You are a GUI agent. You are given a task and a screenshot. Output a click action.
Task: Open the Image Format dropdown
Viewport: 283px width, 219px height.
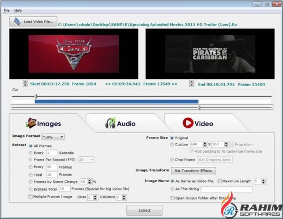[x=53, y=137]
